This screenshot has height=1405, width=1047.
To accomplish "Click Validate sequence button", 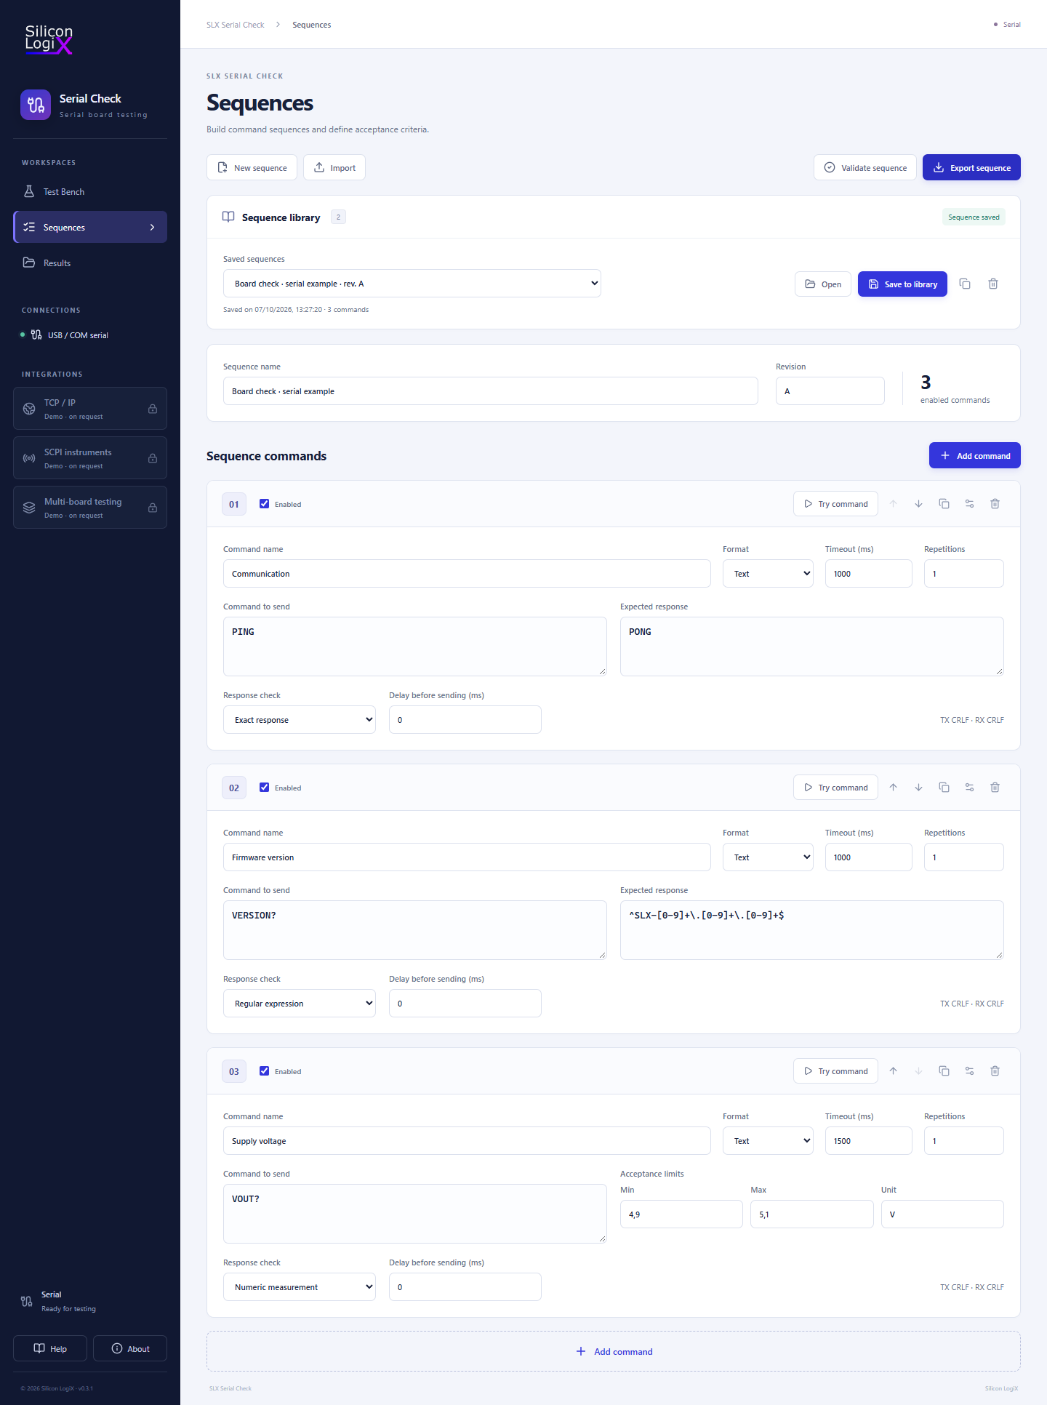I will (865, 168).
